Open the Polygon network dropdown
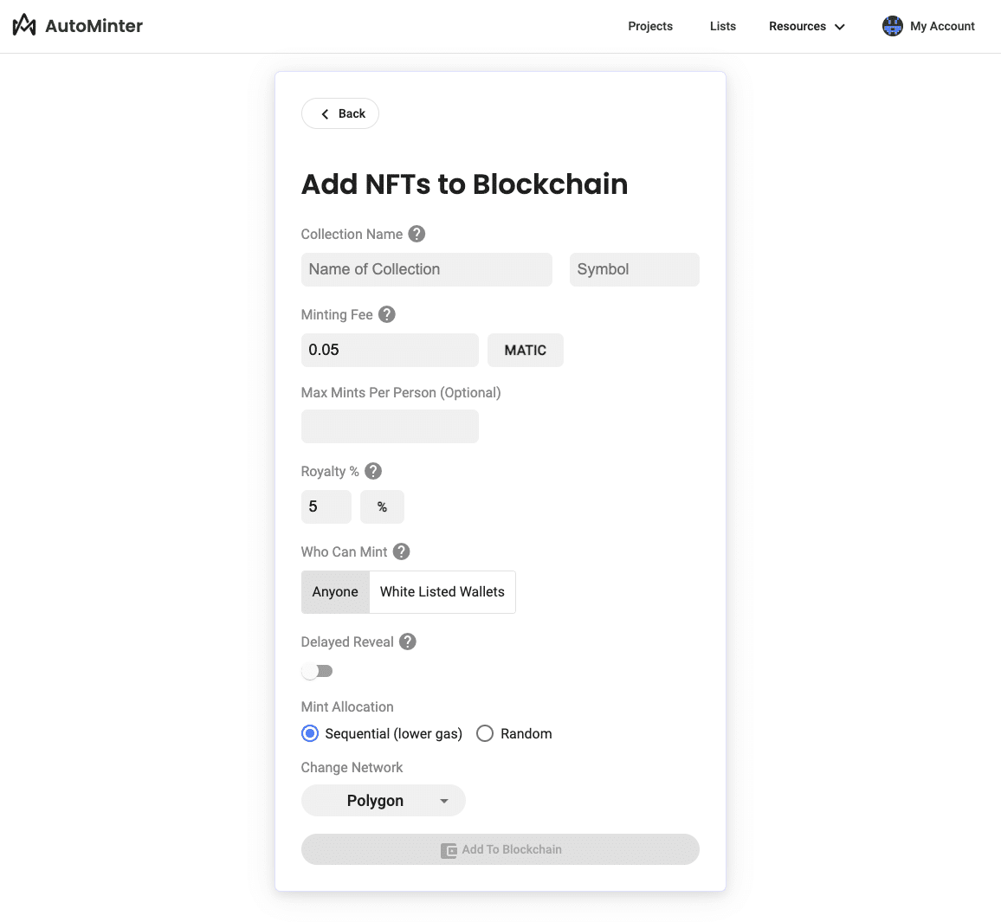 (383, 801)
